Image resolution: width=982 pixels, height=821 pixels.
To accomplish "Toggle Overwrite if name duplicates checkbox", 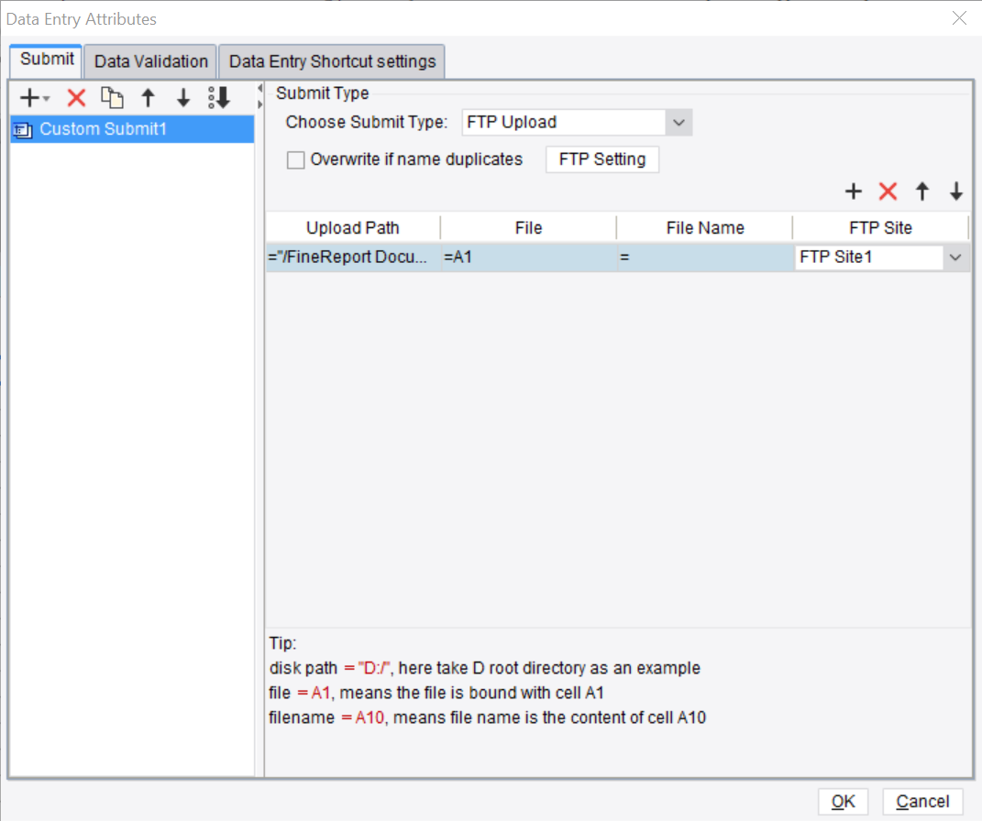I will (x=295, y=160).
